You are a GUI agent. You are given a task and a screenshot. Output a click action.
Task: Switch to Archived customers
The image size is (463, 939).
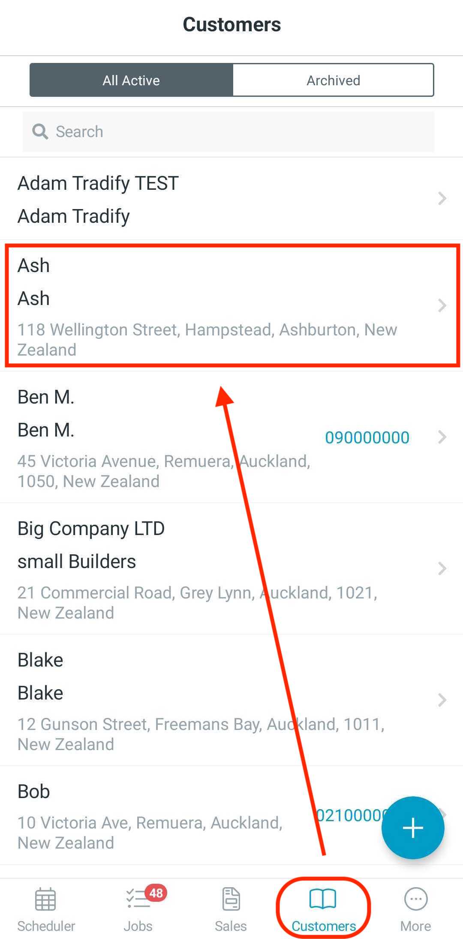tap(334, 80)
